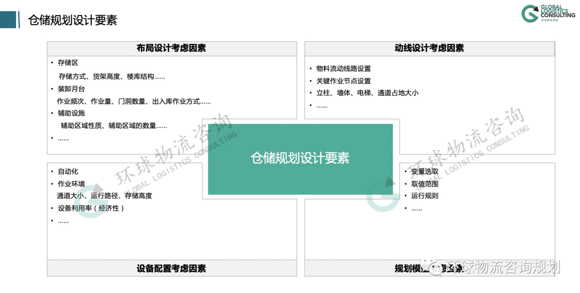This screenshot has width=580, height=293.
Task: Click the line 辅助区域性质、辅助区域的数量
Action: click(x=114, y=126)
